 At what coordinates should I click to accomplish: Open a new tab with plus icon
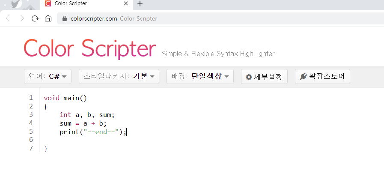coord(140,4)
